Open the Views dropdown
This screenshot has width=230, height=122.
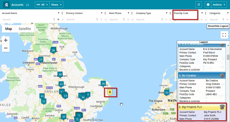[x=56, y=5]
